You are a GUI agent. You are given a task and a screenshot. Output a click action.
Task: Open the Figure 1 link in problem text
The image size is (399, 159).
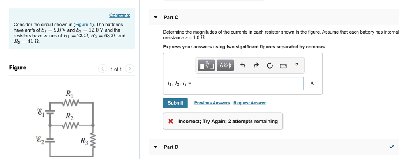(83, 25)
